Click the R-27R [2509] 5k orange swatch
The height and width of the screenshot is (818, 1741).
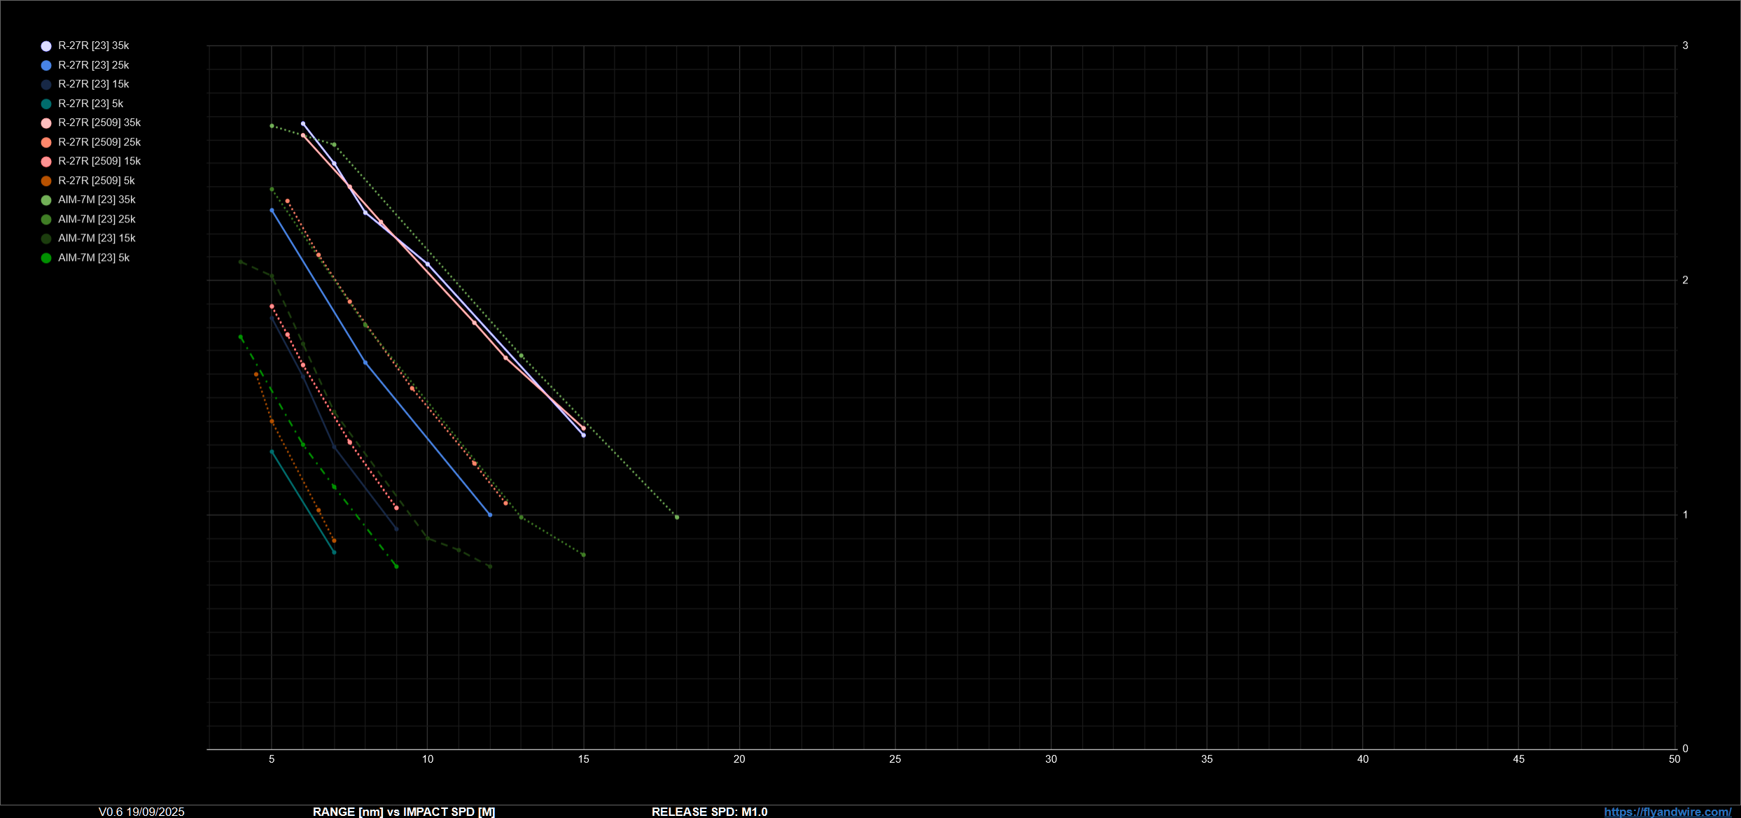46,181
